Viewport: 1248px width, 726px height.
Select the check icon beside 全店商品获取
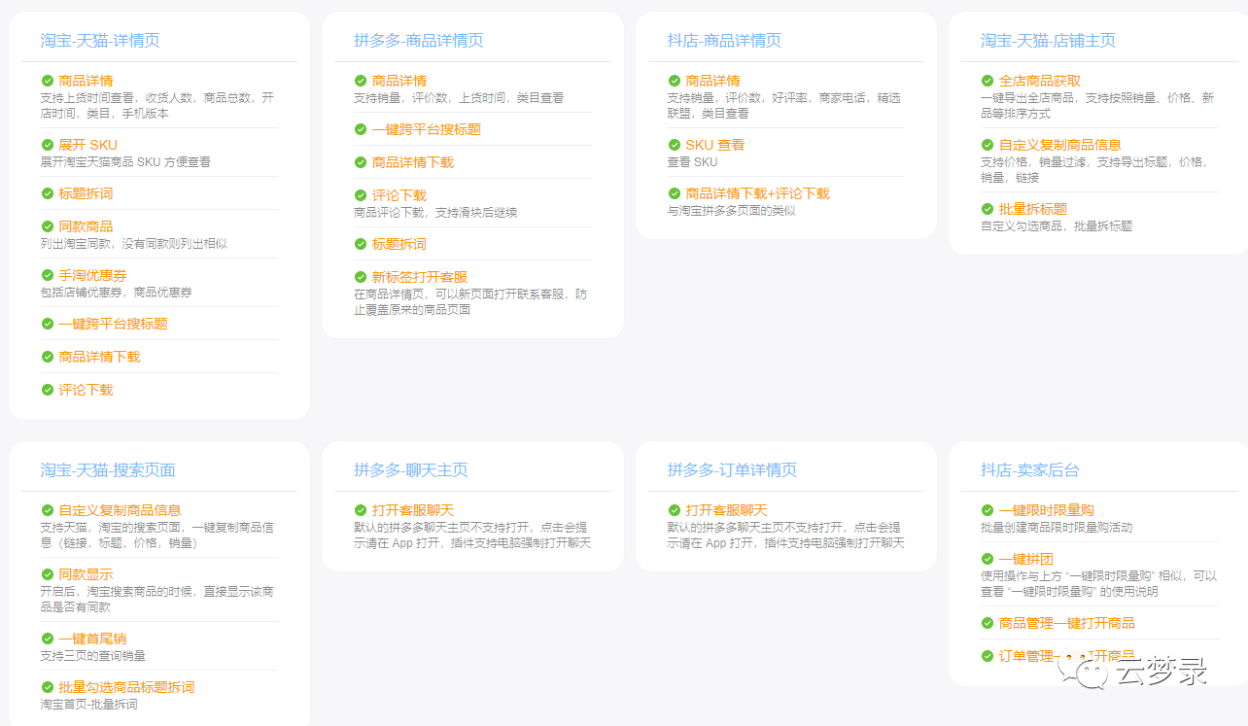985,80
